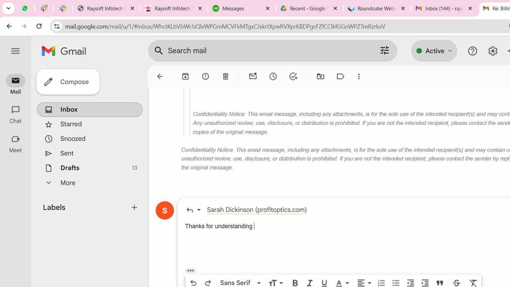Show search options slider icon
This screenshot has height=287, width=510.
click(x=384, y=50)
